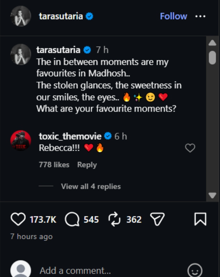This screenshot has width=220, height=277.
Task: Open the emoji picker smiley icon
Action: (195, 270)
